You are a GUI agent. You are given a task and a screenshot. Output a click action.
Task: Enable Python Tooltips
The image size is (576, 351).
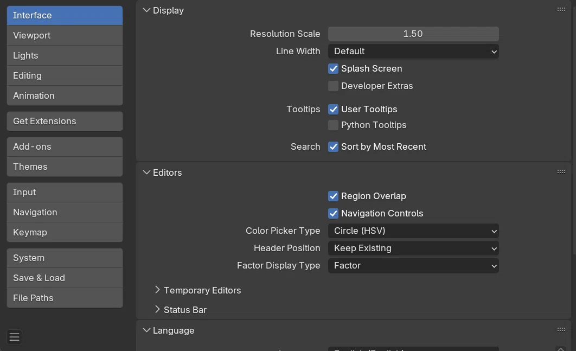[333, 125]
